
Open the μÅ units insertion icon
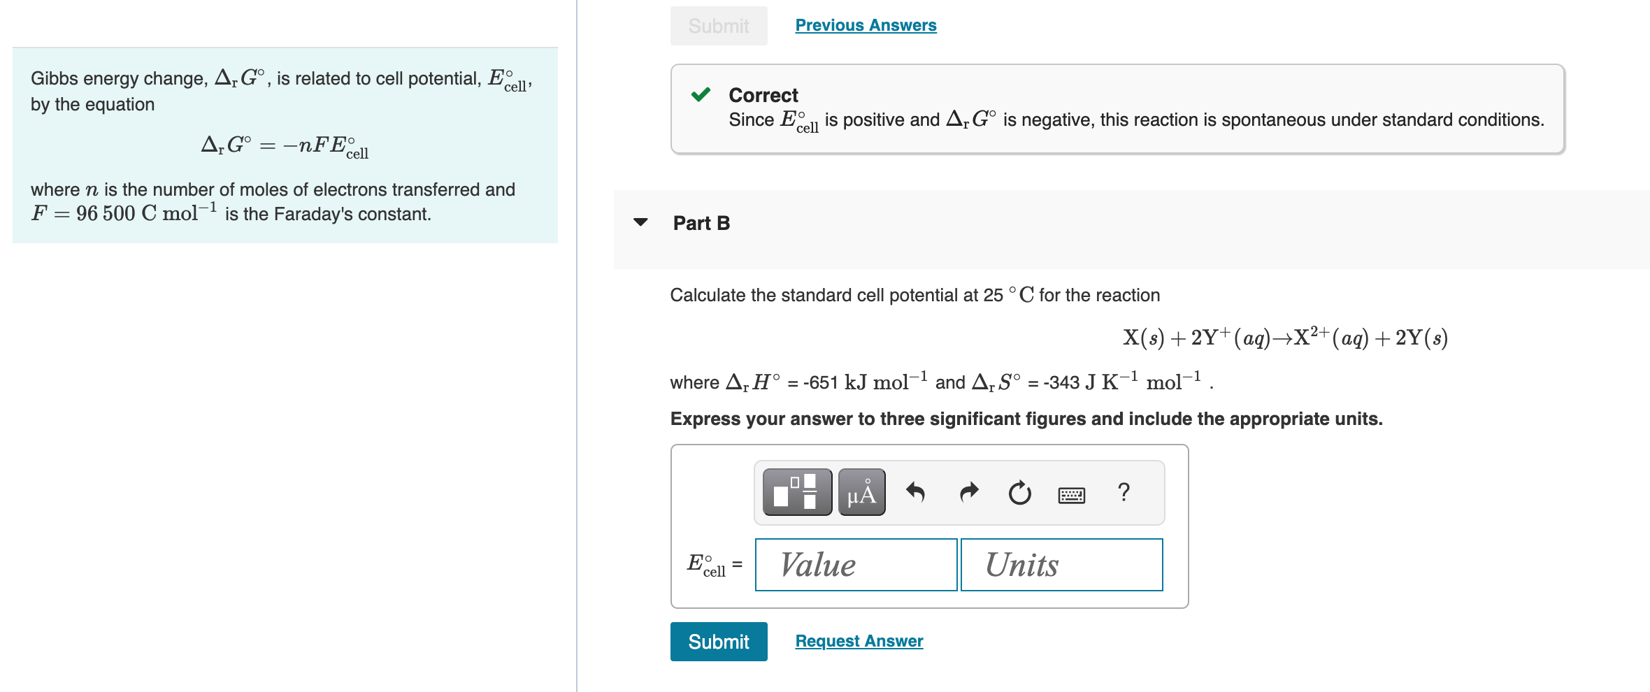(860, 492)
